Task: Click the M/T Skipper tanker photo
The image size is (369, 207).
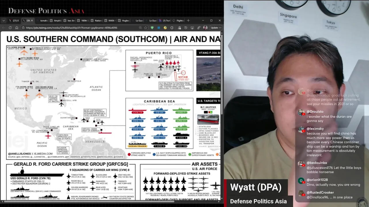Action: coord(208,119)
